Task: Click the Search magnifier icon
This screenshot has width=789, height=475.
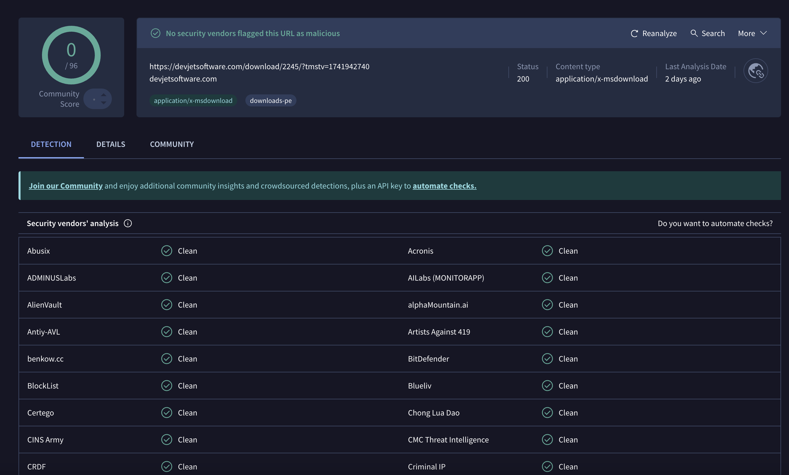Action: pos(694,33)
